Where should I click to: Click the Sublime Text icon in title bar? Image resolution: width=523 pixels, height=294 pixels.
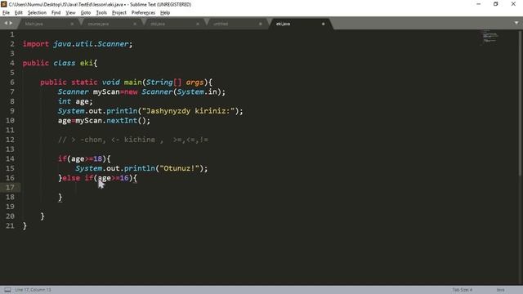(x=4, y=4)
